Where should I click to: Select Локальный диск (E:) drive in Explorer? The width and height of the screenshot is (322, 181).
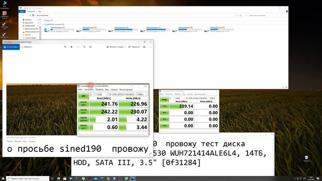pos(123,29)
